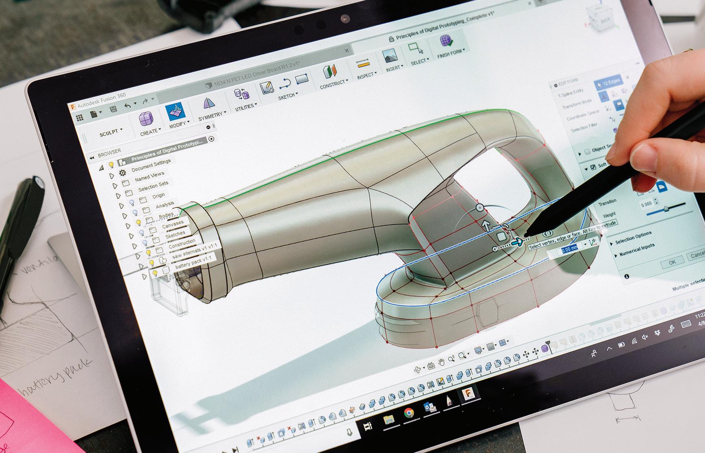
Task: Select battery pack v1:1 in browser
Action: (193, 262)
